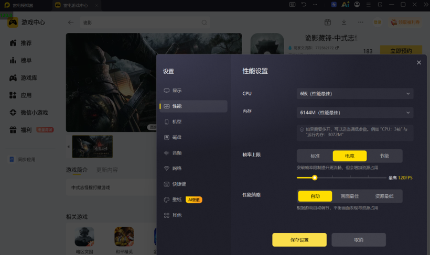The height and width of the screenshot is (255, 430).
Task: Click the 保存设置 save button
Action: (x=299, y=240)
